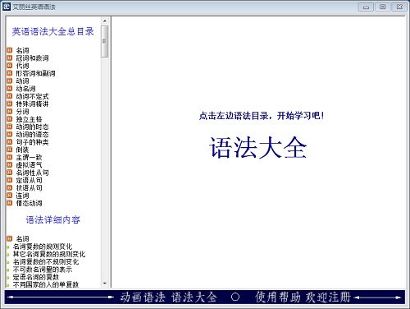Click the sidebar scrollbar up arrow

pyautogui.click(x=105, y=21)
